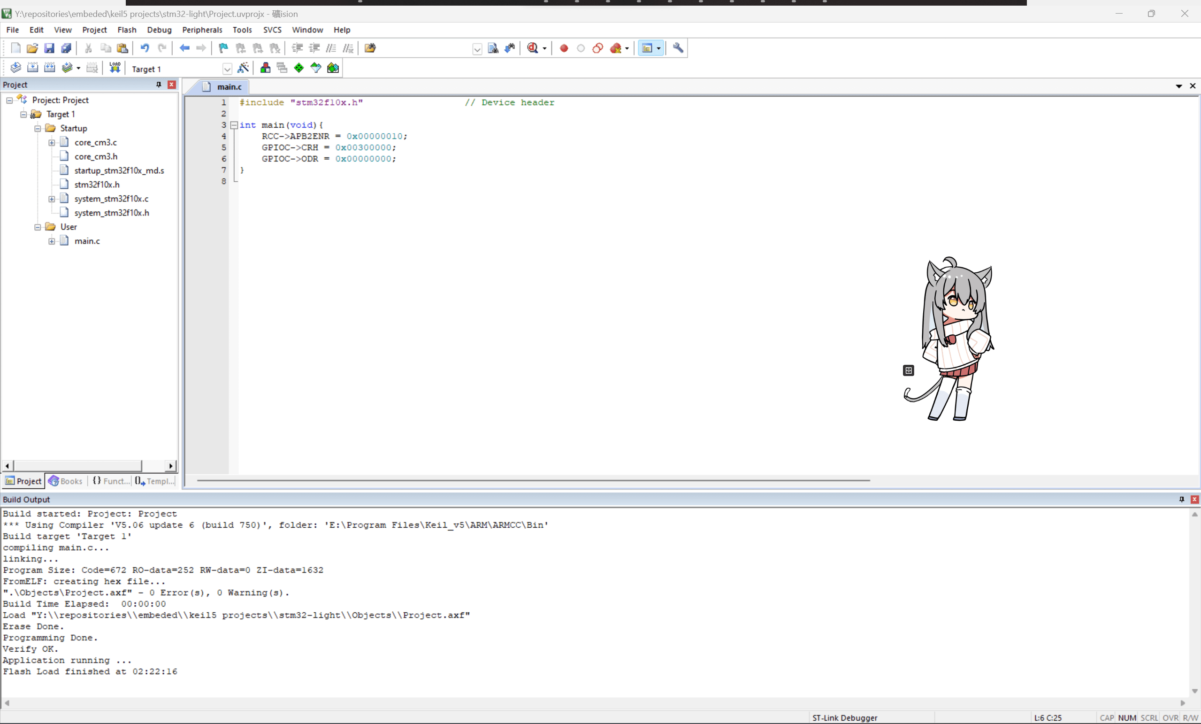Collapse the Startup folder group
Viewport: 1201px width, 724px height.
tap(38, 129)
